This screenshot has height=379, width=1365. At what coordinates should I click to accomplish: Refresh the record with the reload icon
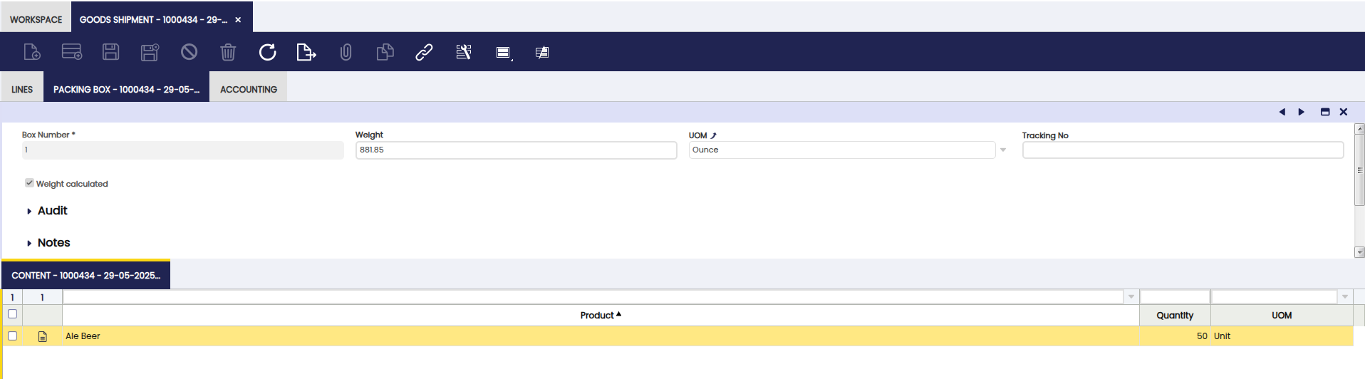(267, 52)
